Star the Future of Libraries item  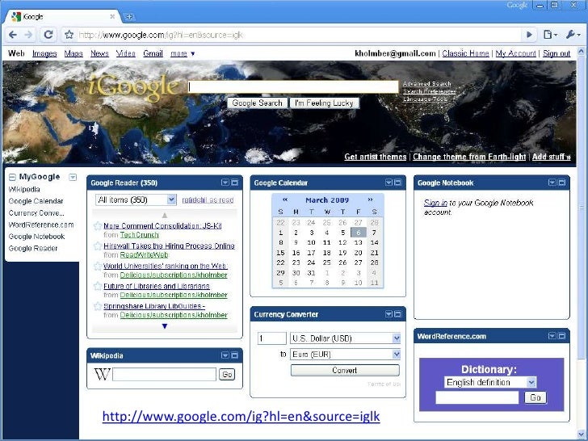tap(98, 286)
